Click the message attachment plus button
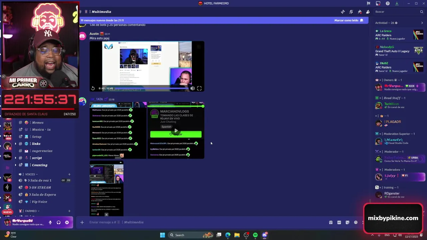This screenshot has width=427, height=240. pyautogui.click(x=82, y=222)
